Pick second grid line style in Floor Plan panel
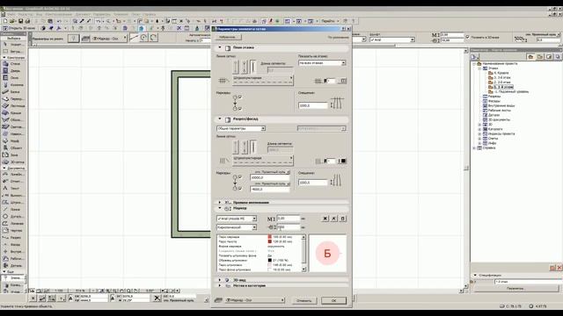This screenshot has width=563, height=316. [245, 67]
